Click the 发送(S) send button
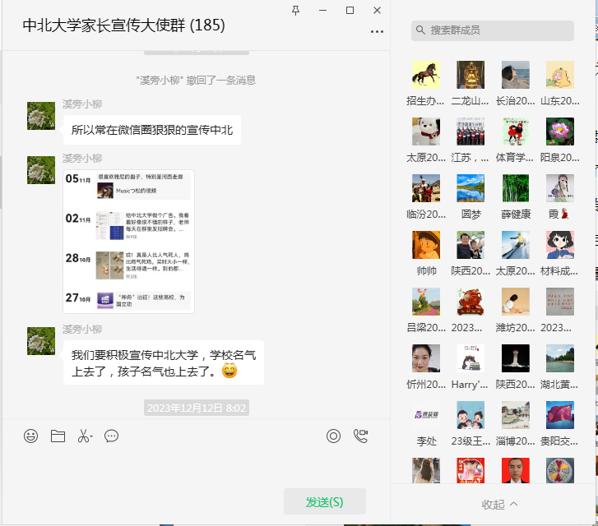Image resolution: width=598 pixels, height=526 pixels. coord(324,501)
